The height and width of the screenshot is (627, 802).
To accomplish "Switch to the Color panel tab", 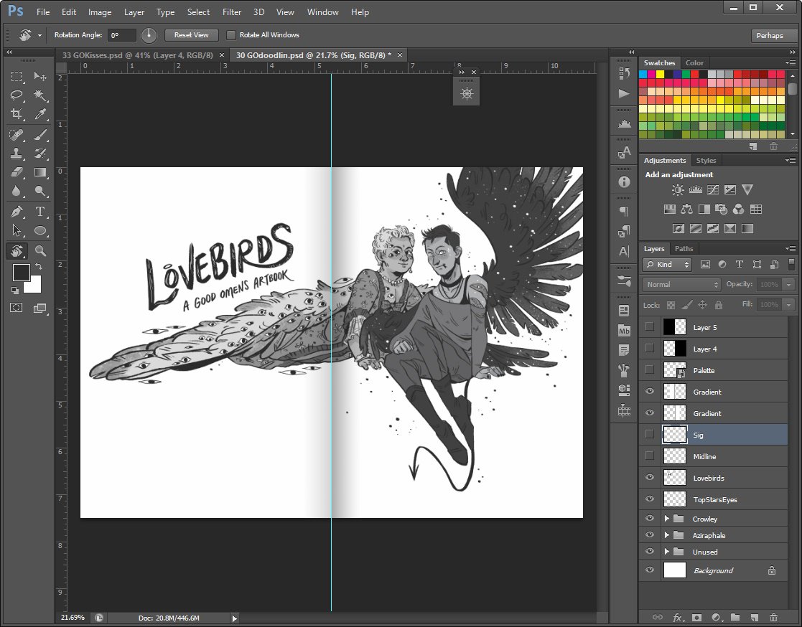I will tap(694, 63).
